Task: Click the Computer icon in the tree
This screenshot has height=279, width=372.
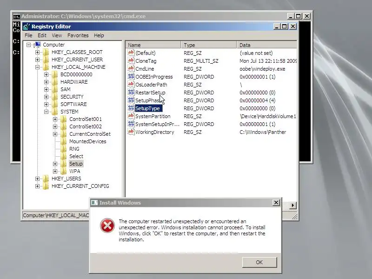Action: pos(38,45)
